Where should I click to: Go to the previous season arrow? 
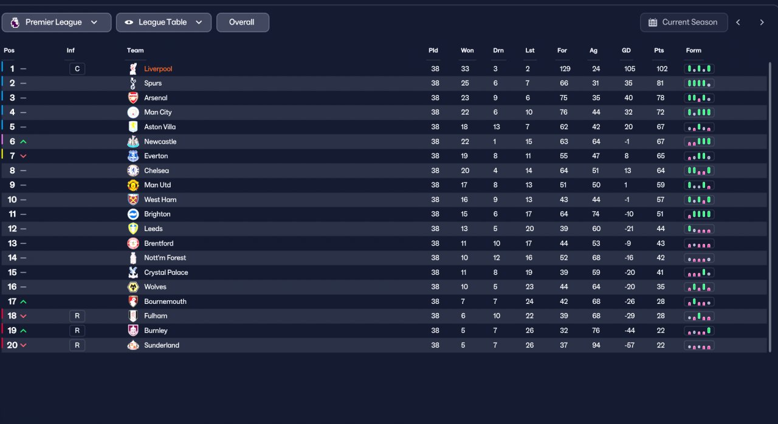coord(738,22)
